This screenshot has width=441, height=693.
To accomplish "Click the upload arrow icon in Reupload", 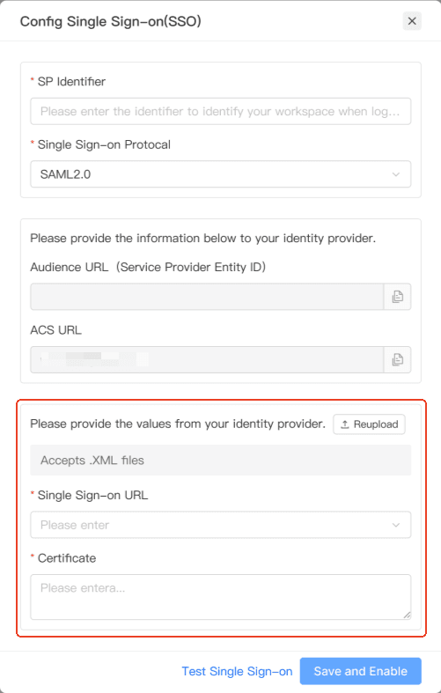I will (x=345, y=424).
